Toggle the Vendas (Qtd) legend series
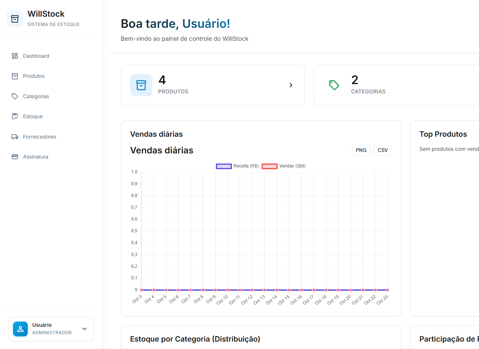The height and width of the screenshot is (349, 479). coord(284,166)
